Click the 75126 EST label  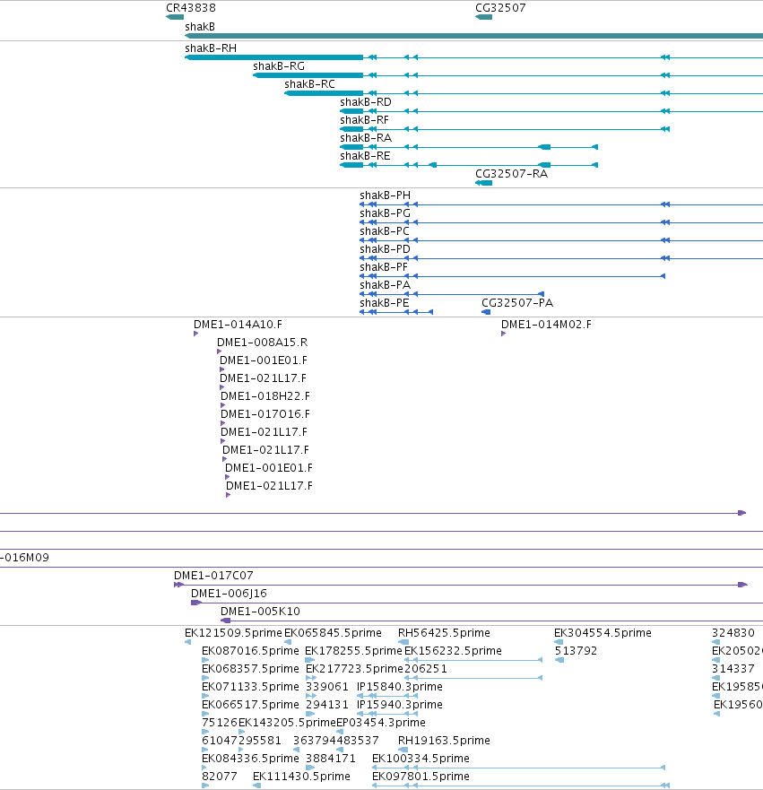point(220,723)
